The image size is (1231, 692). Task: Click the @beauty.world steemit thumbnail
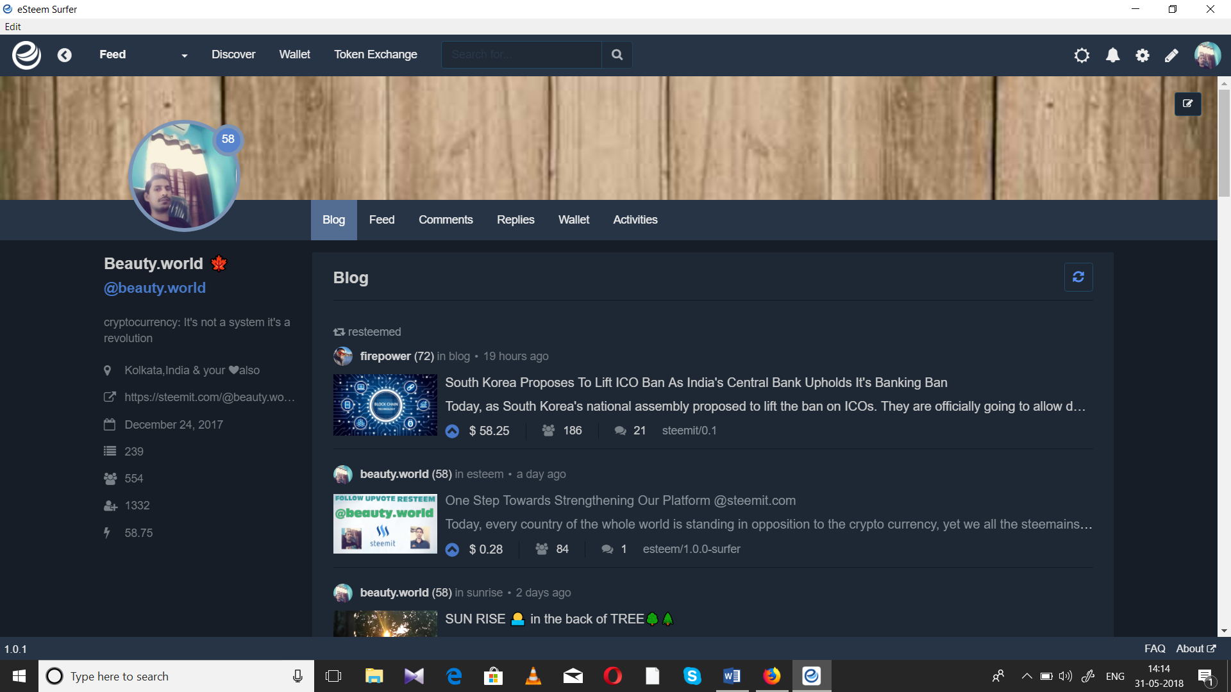(x=385, y=523)
